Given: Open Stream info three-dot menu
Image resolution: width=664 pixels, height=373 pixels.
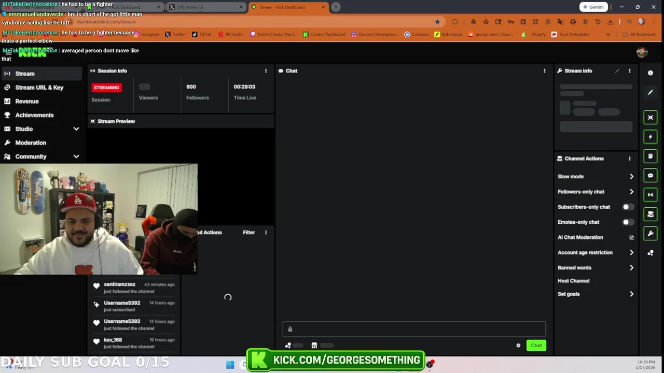Looking at the screenshot, I should coord(630,71).
